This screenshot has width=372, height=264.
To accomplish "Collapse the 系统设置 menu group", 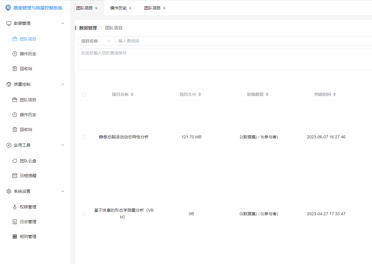I will pos(62,191).
